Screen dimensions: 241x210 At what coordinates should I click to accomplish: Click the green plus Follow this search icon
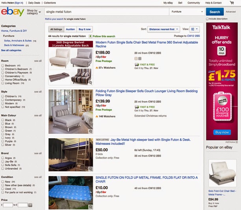pos(91,36)
